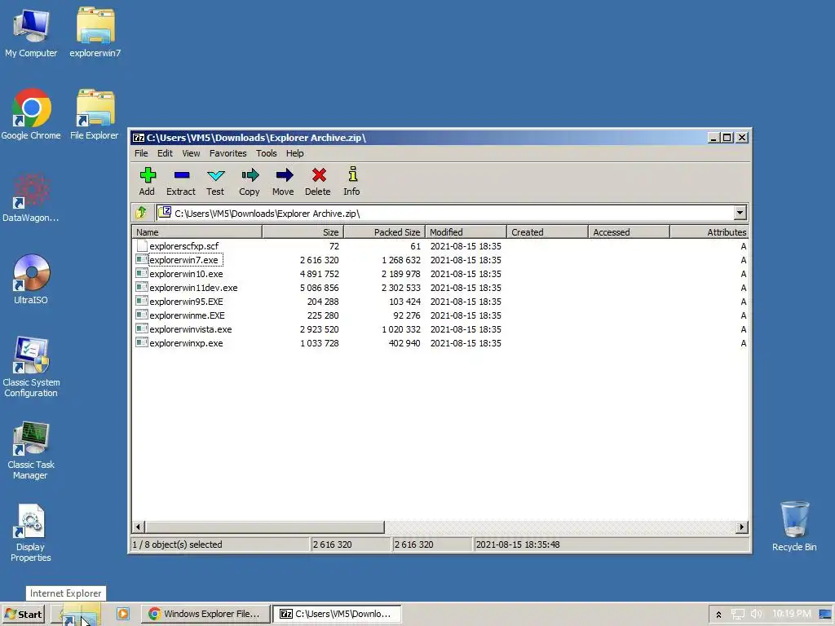
Task: Click the horizontal scrollbar thumb
Action: click(264, 527)
